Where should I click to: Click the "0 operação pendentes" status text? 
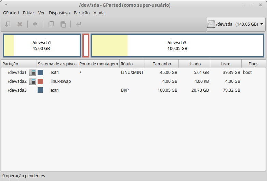(x=24, y=176)
